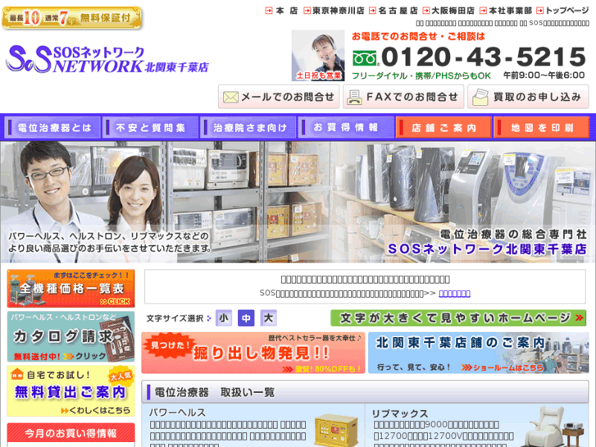The width and height of the screenshot is (596, 447).
Task: Click the house icon beside 自宅でお試し
Action: 17,374
